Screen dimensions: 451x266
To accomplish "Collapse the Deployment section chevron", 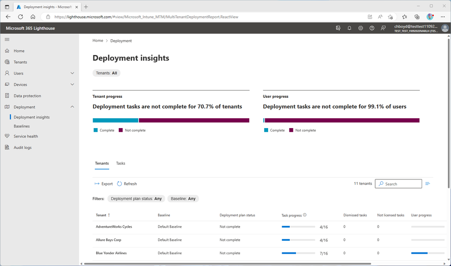I will tap(72, 107).
